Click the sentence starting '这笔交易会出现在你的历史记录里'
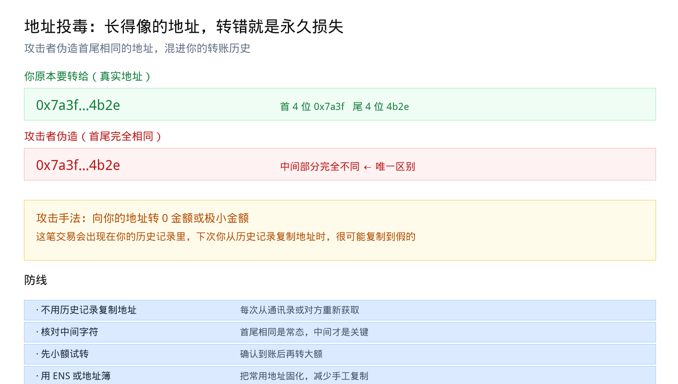Image resolution: width=678 pixels, height=384 pixels. 226,236
